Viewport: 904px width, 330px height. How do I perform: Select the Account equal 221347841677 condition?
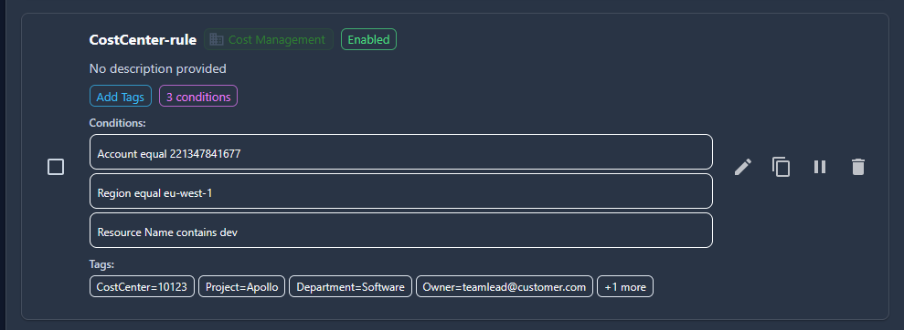tap(400, 152)
